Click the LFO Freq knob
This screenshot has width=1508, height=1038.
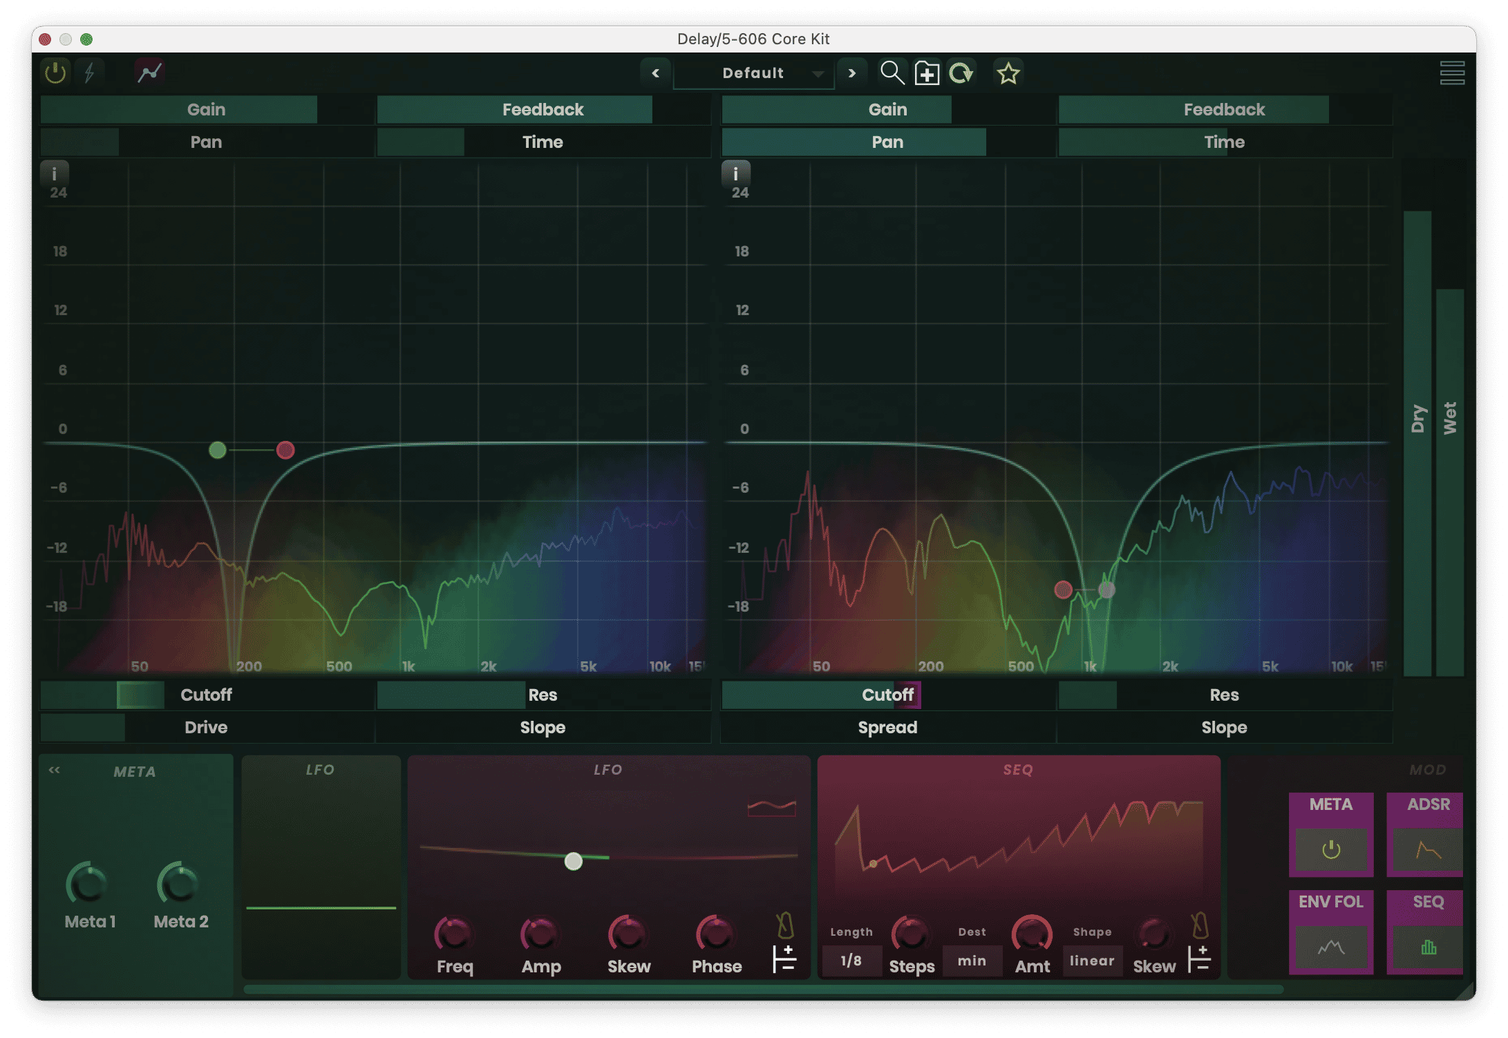tap(453, 934)
